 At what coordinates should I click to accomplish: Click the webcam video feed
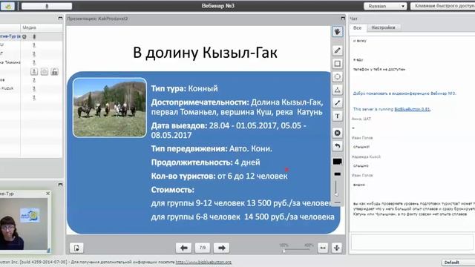tap(24, 224)
